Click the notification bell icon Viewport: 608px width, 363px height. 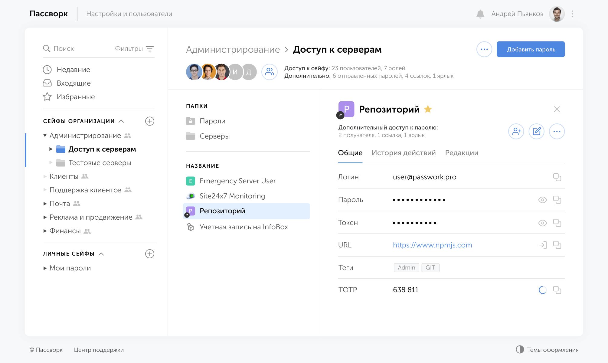click(x=480, y=14)
